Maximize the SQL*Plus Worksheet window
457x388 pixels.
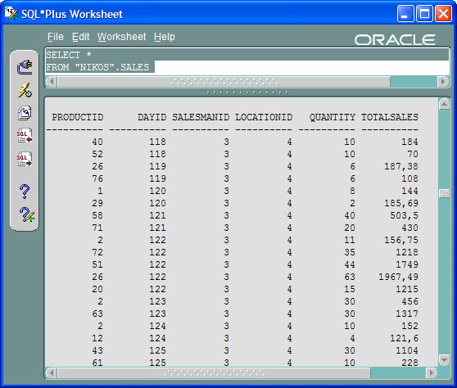coord(424,13)
